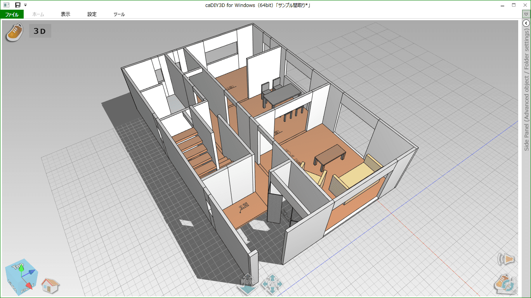
Task: Open the 設定 ribbon tab
Action: click(x=92, y=14)
